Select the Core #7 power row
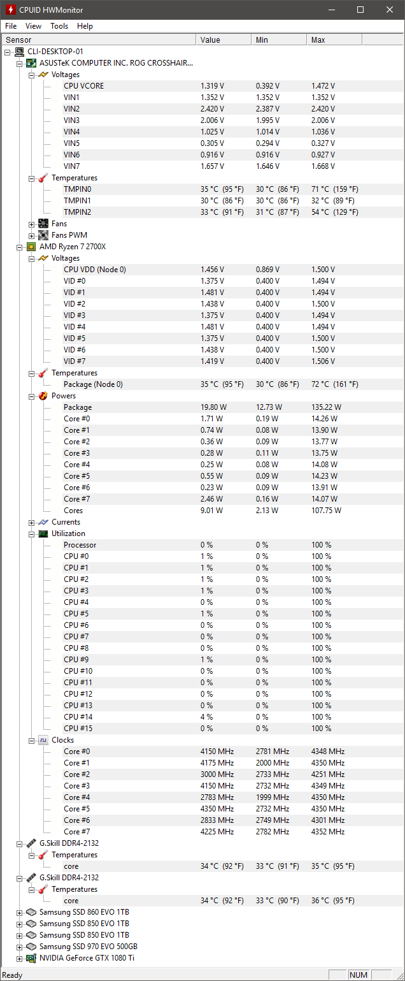 pyautogui.click(x=202, y=499)
